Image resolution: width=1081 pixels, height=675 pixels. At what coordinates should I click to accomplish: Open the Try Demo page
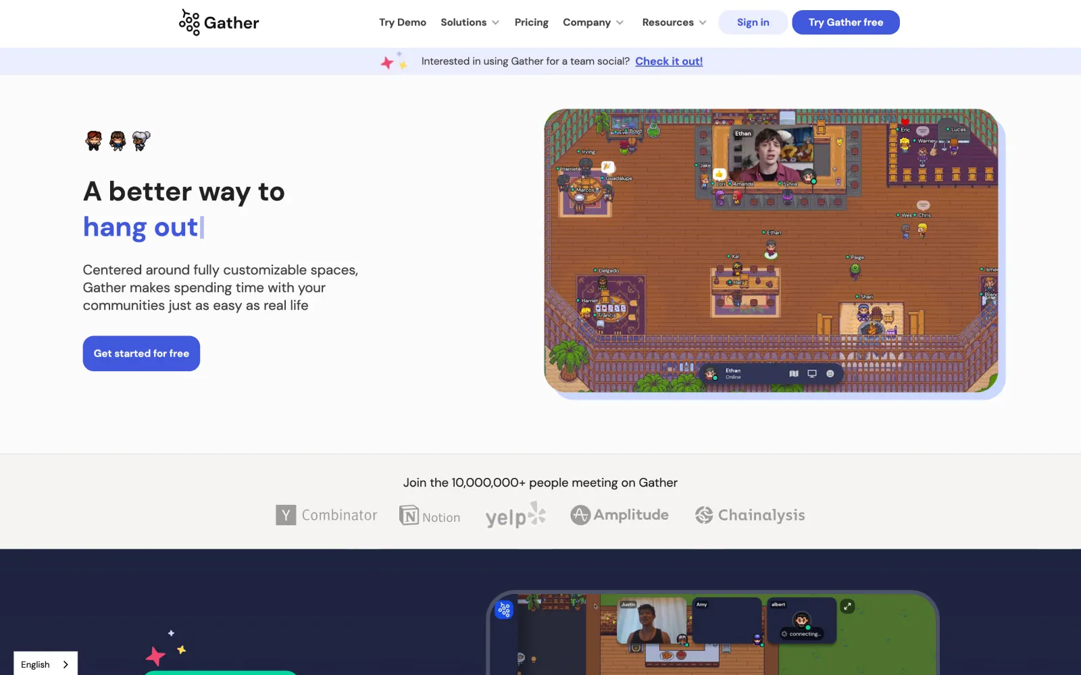pos(403,22)
